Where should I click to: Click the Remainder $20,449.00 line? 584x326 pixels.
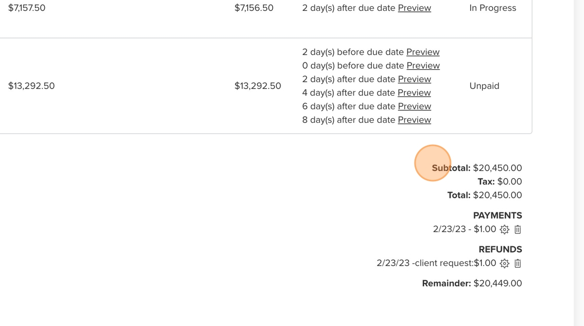pos(471,283)
